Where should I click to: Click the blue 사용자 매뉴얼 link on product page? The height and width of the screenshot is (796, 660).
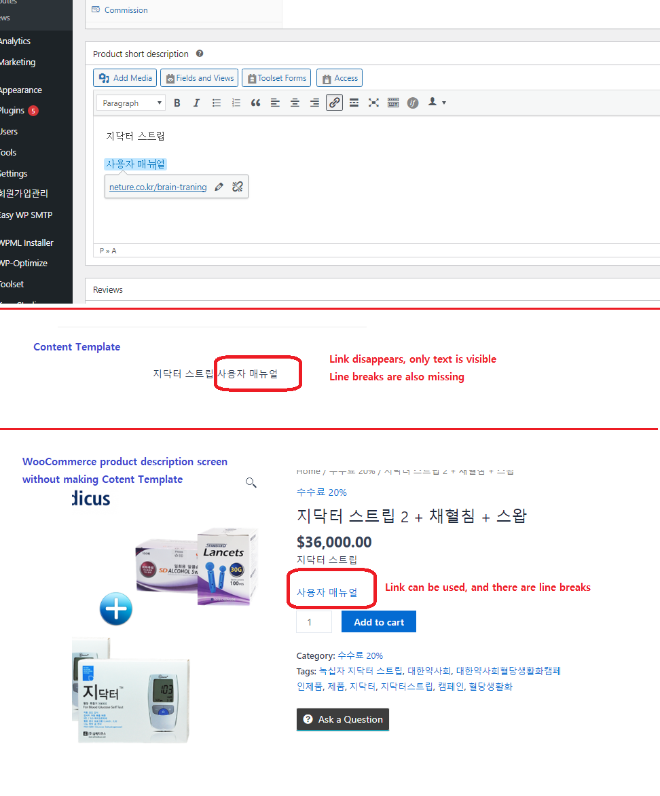tap(327, 592)
